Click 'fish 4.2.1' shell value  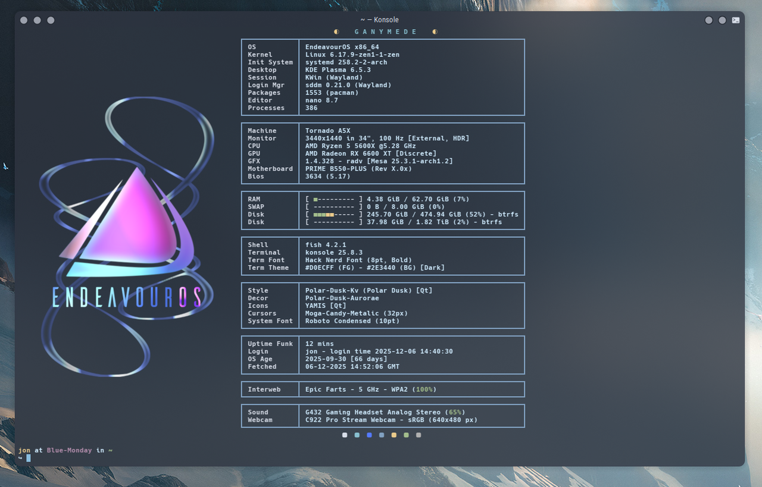point(326,245)
